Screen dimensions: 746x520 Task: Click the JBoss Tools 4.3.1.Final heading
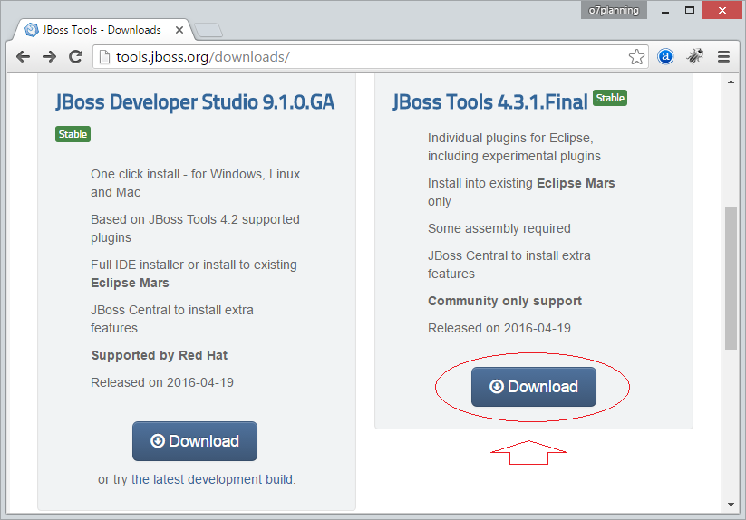(490, 102)
